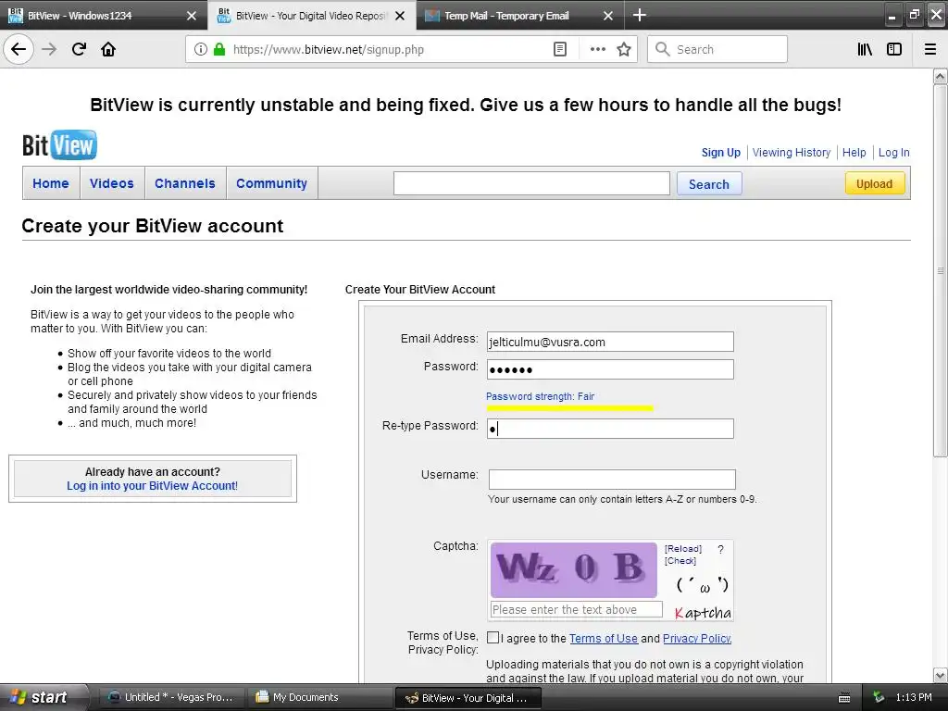948x711 pixels.
Task: Switch to Untitled Vegas Pro taskbar item
Action: point(171,698)
